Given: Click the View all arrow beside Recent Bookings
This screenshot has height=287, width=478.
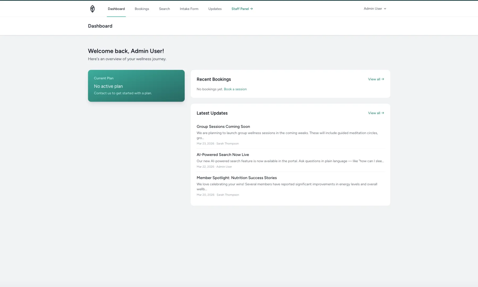Looking at the screenshot, I should 382,79.
